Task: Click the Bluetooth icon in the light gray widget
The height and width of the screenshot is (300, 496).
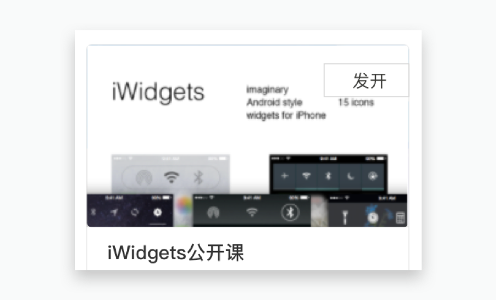Action: coord(198,177)
